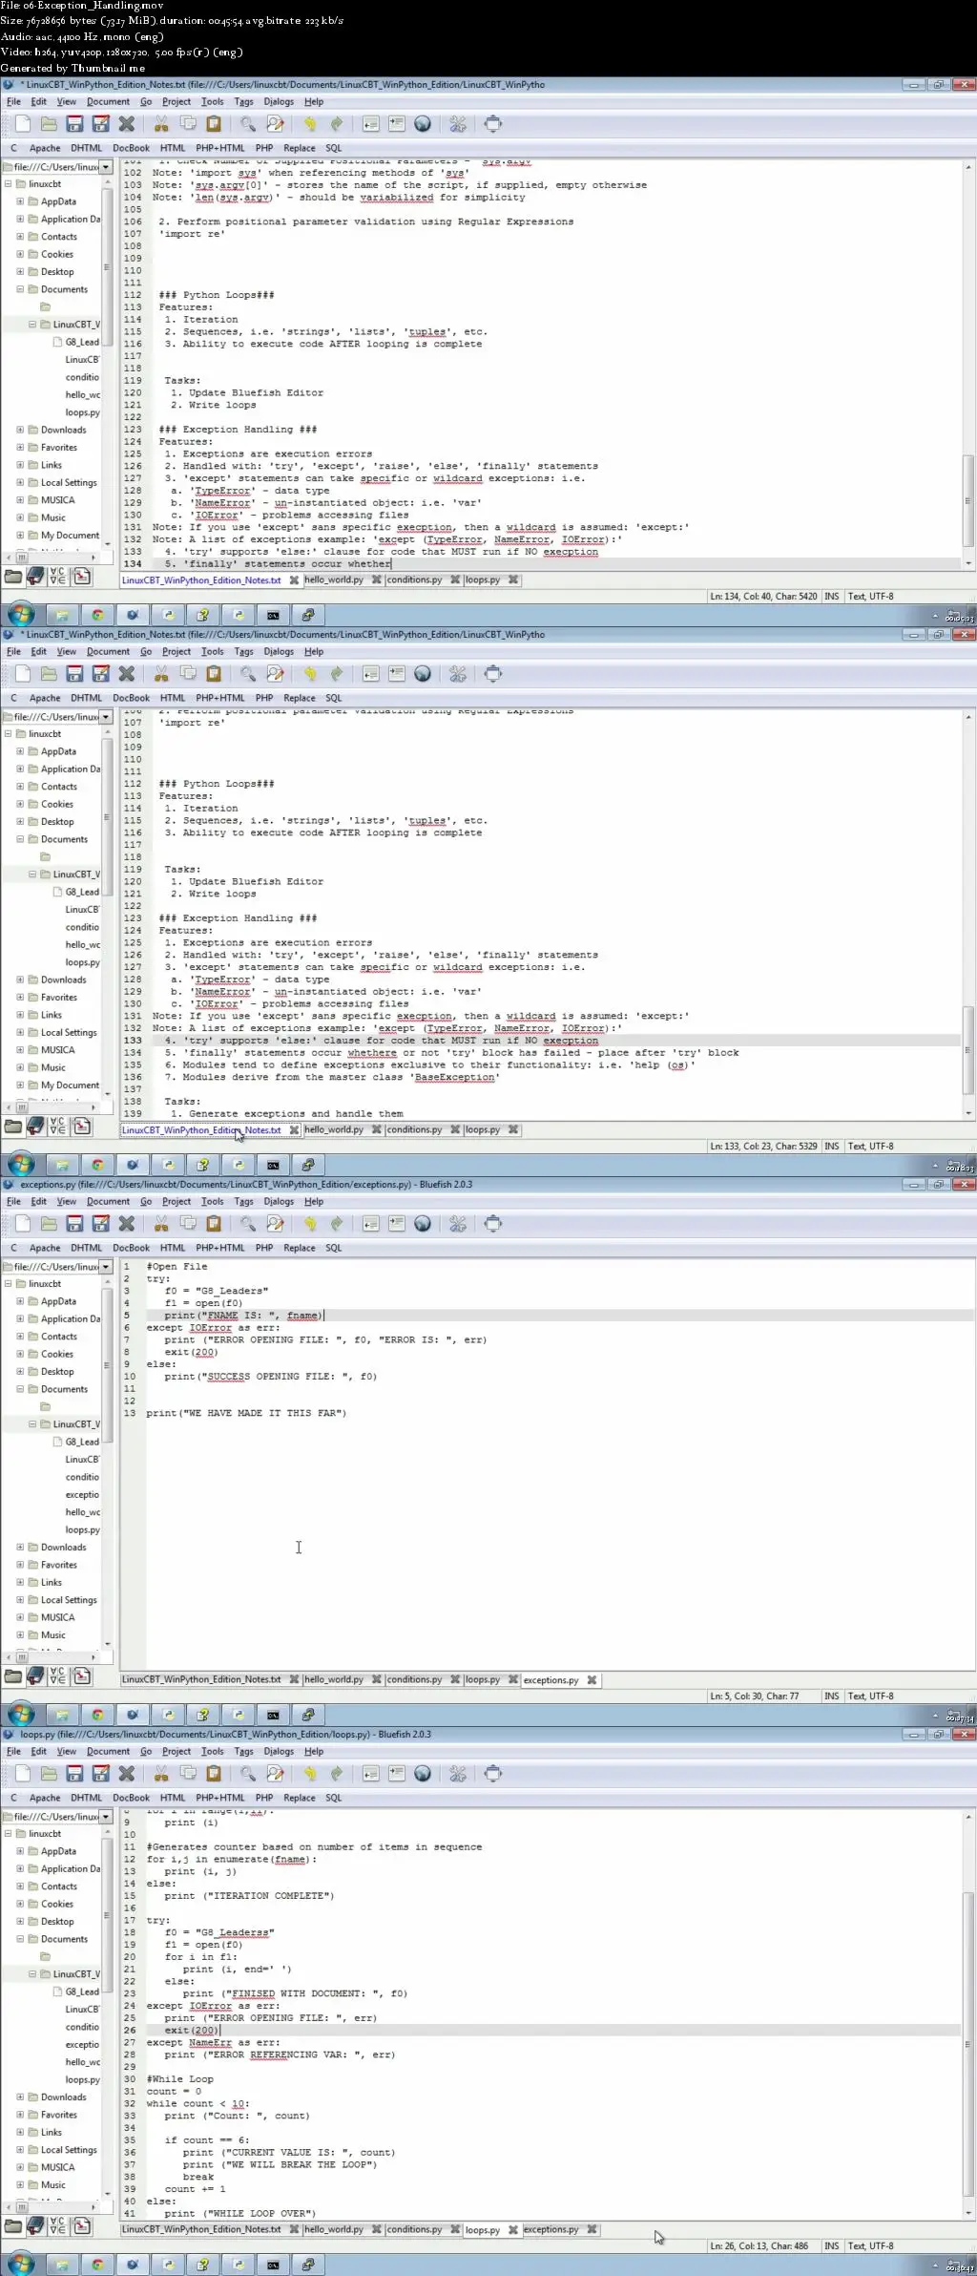Screen dimensions: 977x2276
Task: Click Save As icon in exceptions.py window
Action: (x=100, y=1223)
